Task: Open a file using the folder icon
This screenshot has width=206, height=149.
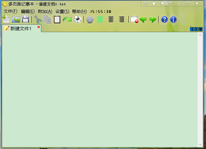Action: pyautogui.click(x=16, y=19)
